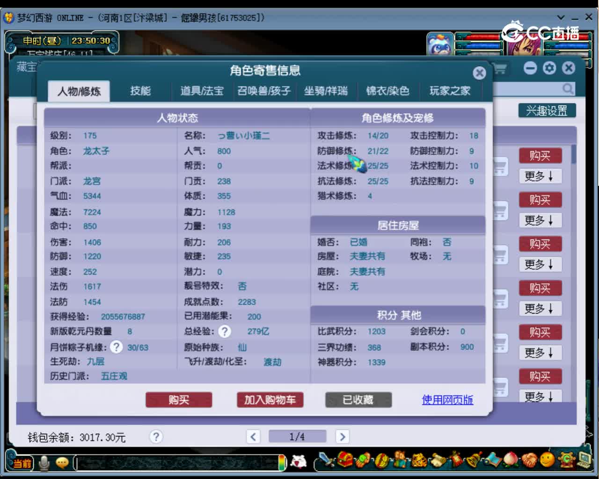Go to the previous page arrow
This screenshot has height=479, width=599.
coord(253,437)
